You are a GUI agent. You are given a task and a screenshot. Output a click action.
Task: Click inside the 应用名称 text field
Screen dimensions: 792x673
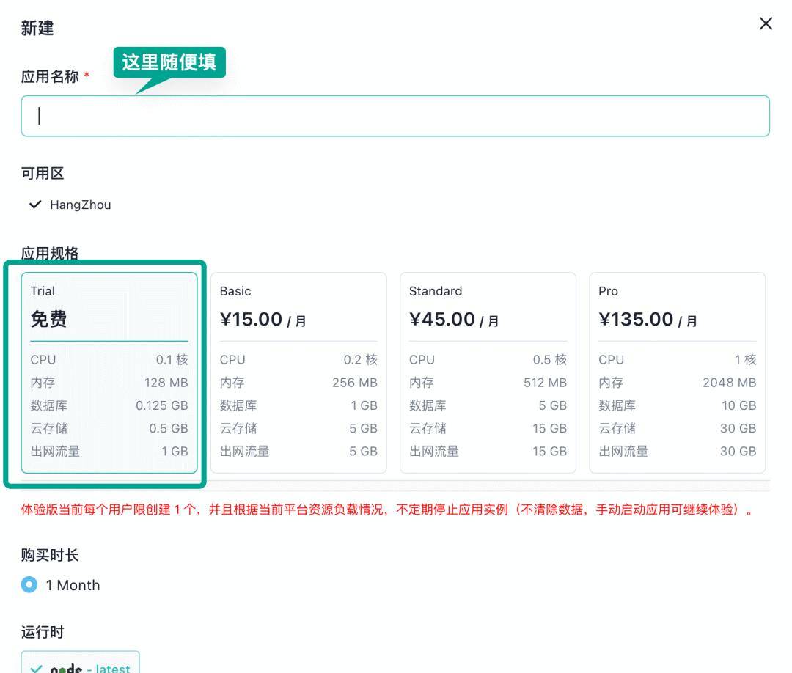(396, 116)
